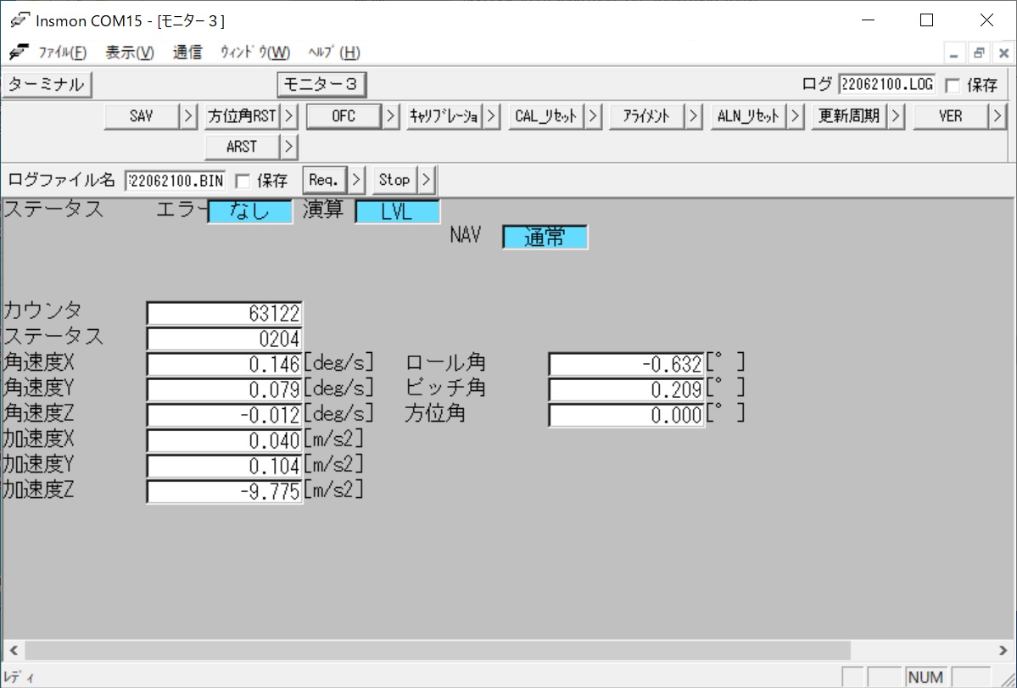Expand the arrow next to ARST
This screenshot has height=688, width=1017.
(x=289, y=147)
